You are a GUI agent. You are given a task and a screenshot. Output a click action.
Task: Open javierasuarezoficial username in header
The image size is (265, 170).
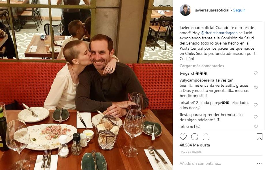click(212, 10)
